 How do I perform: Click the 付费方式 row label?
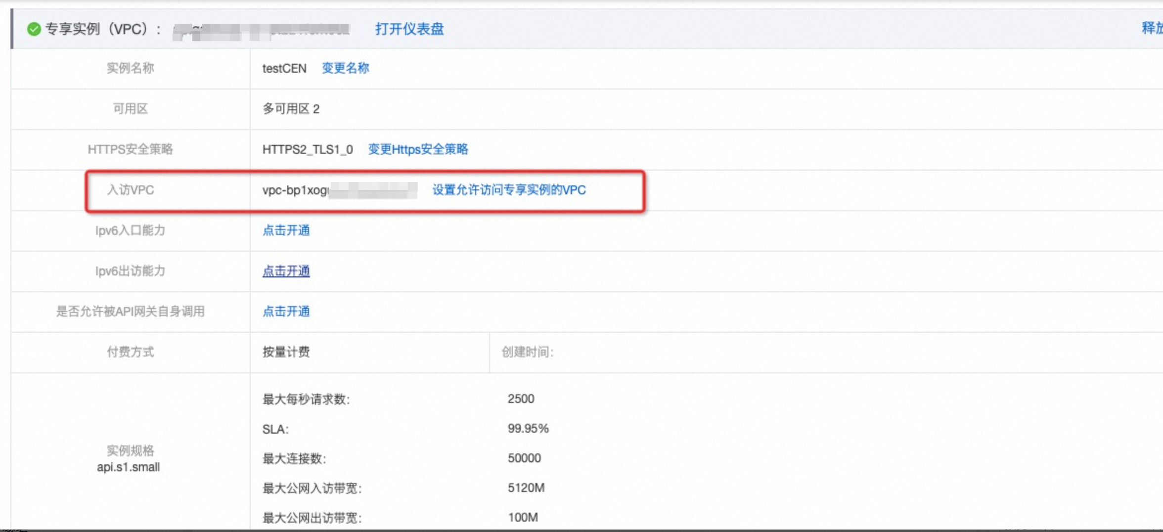[131, 352]
